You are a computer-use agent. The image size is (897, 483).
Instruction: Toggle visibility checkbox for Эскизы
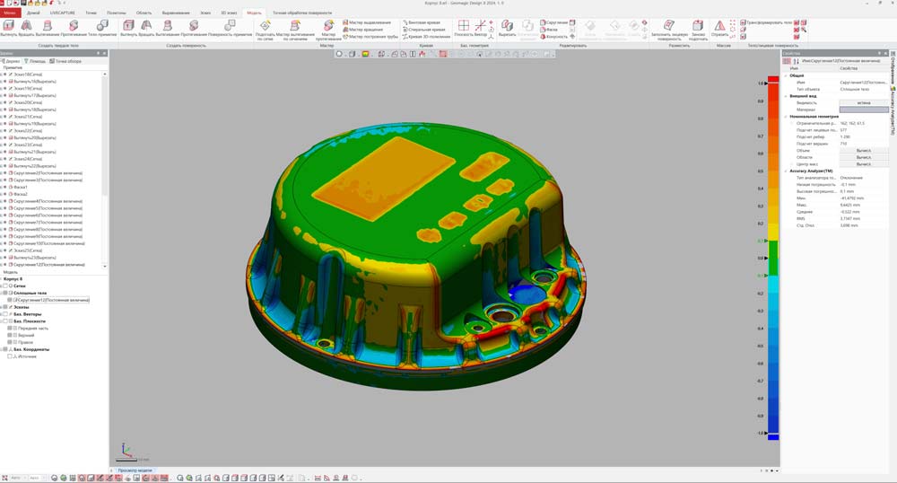click(5, 307)
